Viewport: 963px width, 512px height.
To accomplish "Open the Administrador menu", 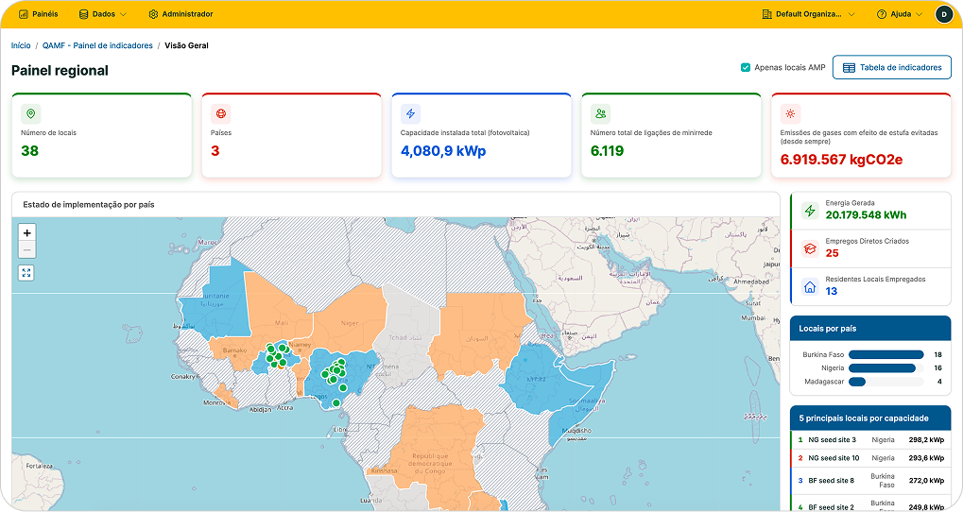I will pyautogui.click(x=181, y=14).
